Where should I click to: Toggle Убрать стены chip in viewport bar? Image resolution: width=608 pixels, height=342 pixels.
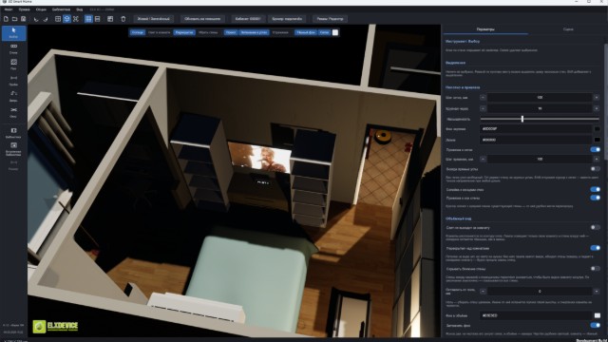pyautogui.click(x=208, y=32)
